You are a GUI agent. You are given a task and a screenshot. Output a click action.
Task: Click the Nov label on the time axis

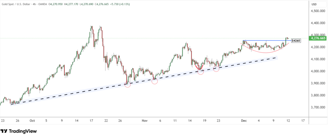pos(144,121)
